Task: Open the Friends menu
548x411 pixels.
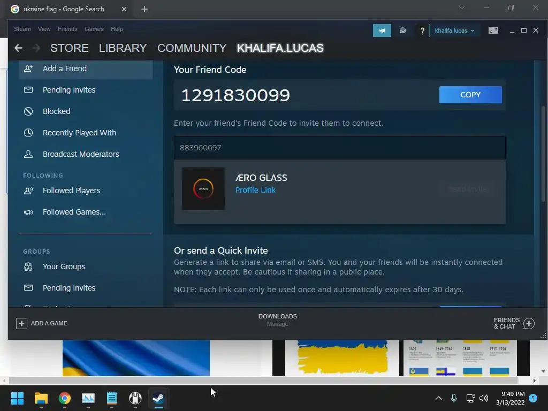Action: pos(67,29)
